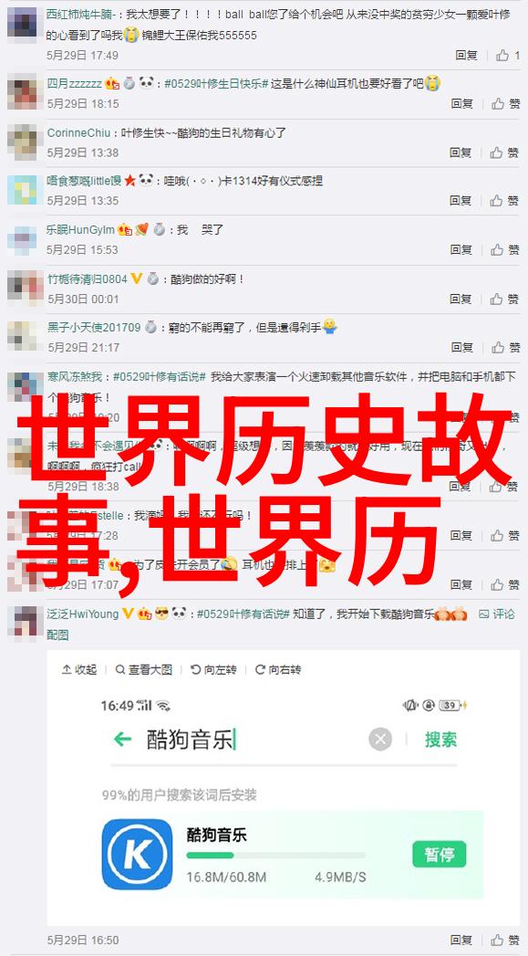Pause download with 暂停 button
The image size is (528, 956).
[x=439, y=854]
